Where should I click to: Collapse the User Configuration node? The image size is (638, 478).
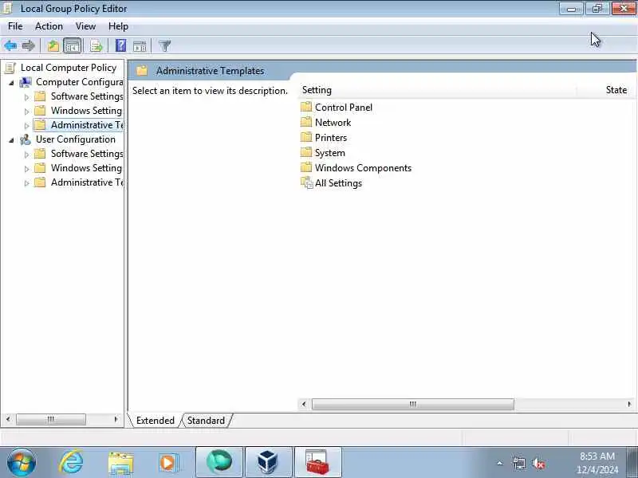(11, 140)
